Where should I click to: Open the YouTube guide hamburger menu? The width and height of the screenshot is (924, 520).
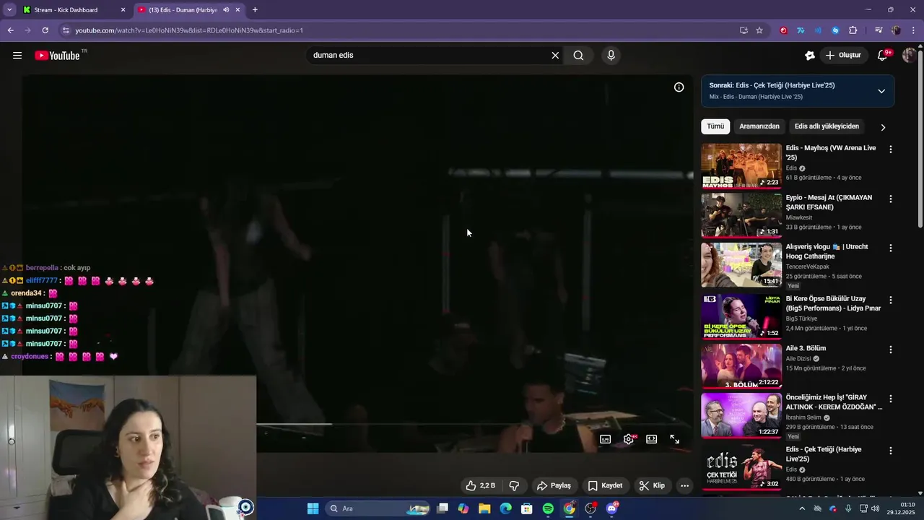(x=17, y=56)
